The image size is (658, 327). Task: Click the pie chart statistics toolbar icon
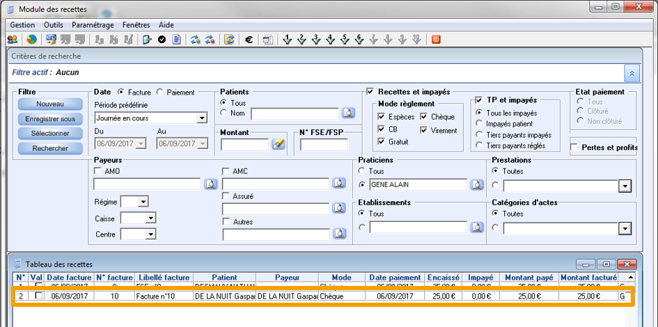click(31, 40)
